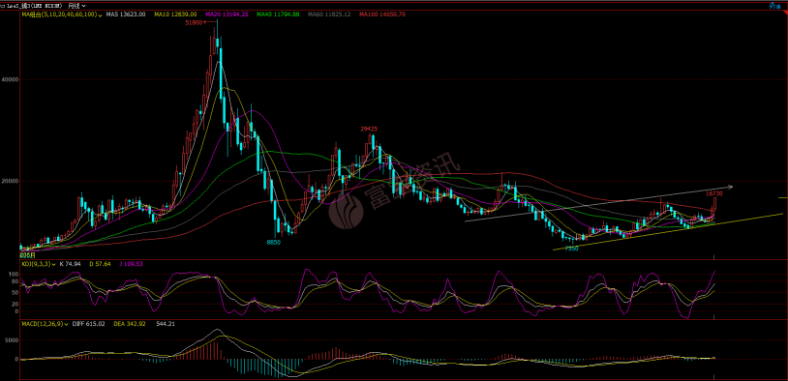Click the KDJ J 109.53 value
This screenshot has width=788, height=381.
pyautogui.click(x=131, y=263)
